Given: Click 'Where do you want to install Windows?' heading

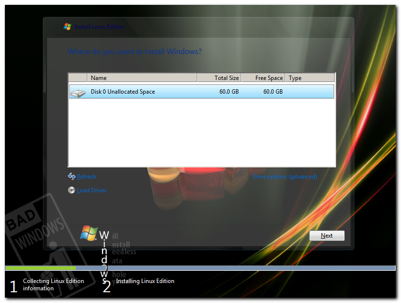Looking at the screenshot, I should tap(134, 52).
